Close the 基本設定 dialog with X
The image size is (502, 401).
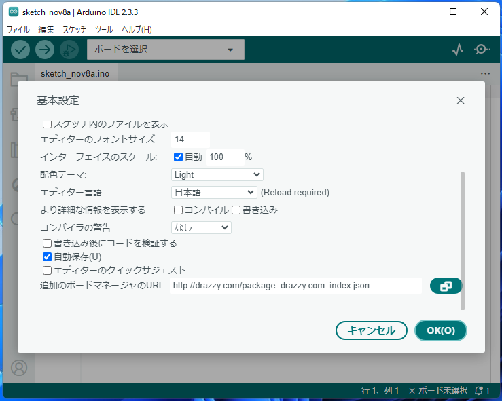[x=461, y=100]
